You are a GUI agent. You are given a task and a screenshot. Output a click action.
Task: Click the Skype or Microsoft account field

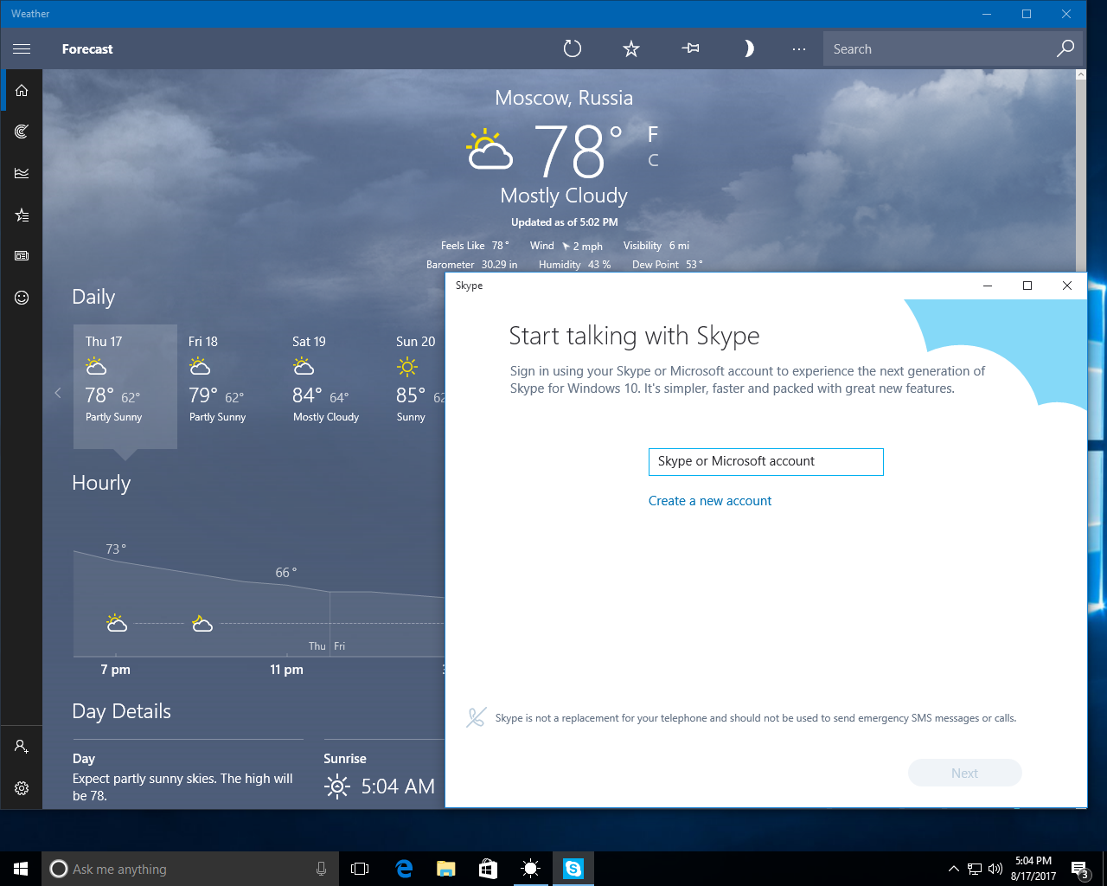pyautogui.click(x=766, y=462)
